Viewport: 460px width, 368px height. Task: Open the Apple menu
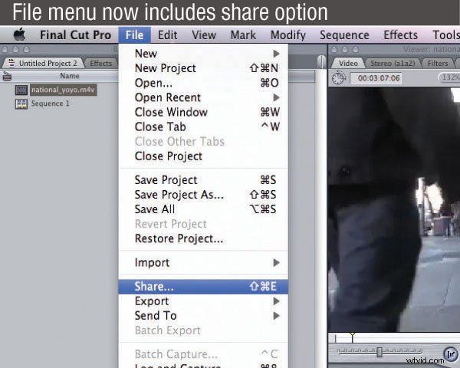pos(20,35)
